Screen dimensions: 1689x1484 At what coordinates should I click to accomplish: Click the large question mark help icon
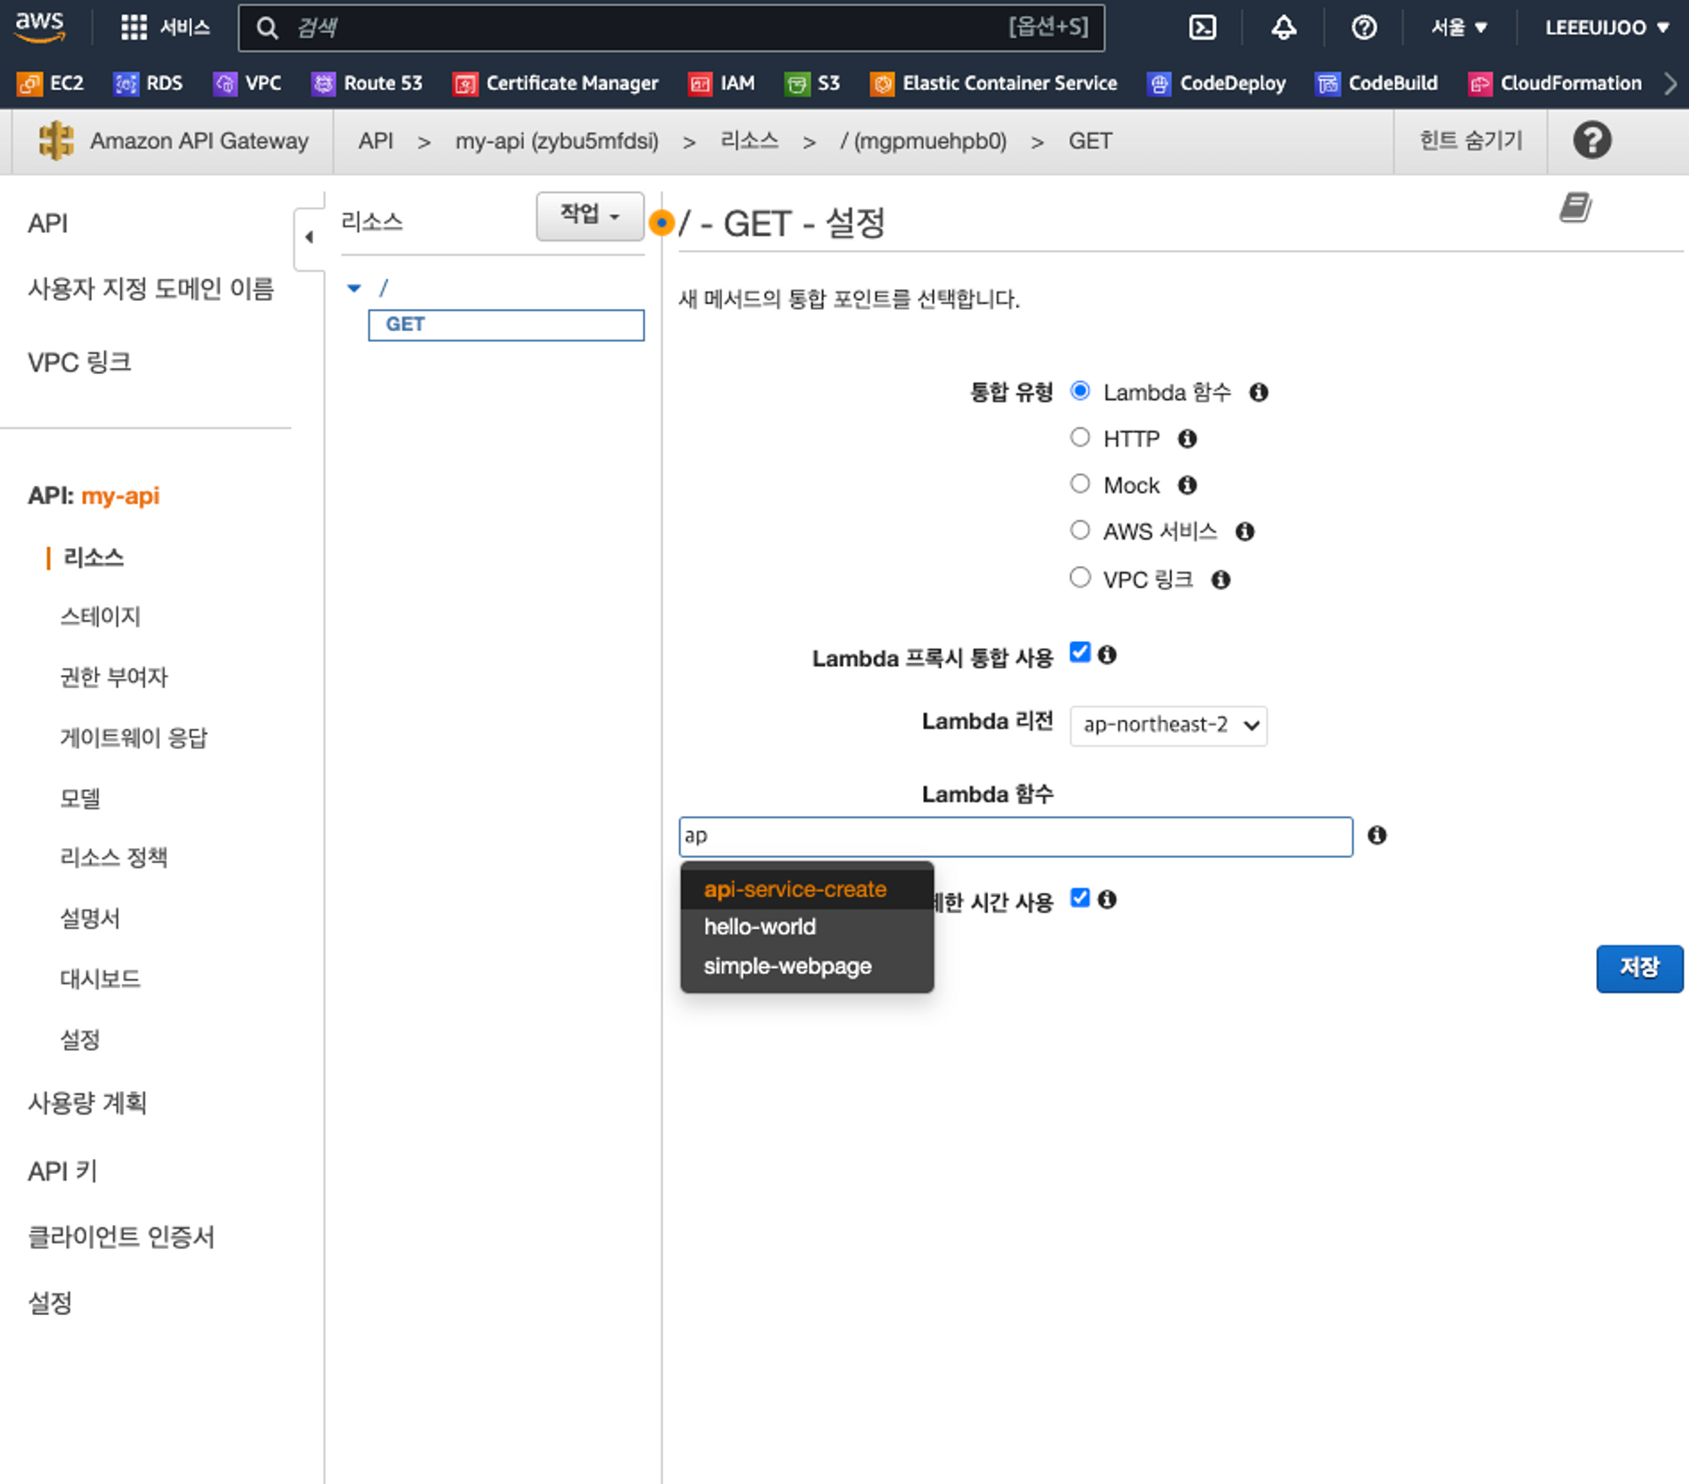[x=1592, y=140]
